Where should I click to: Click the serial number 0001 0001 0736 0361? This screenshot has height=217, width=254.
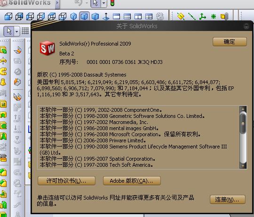(111, 62)
